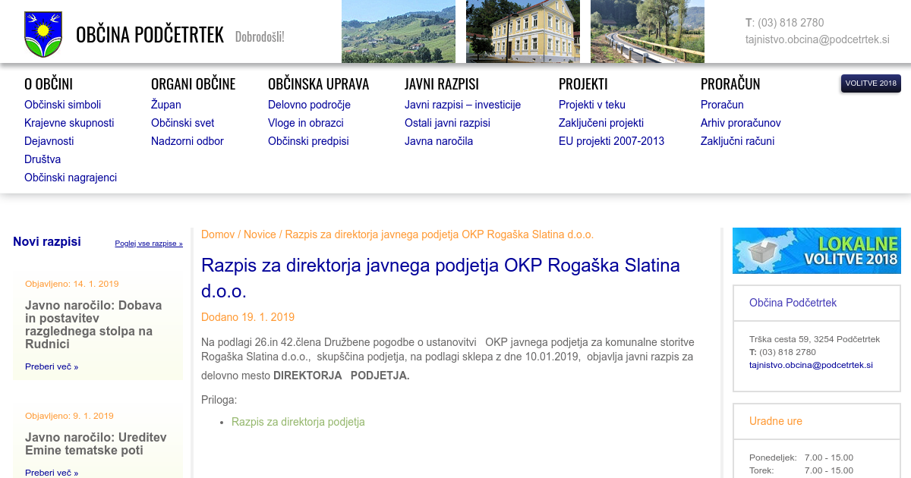
Task: Go to Javna naročila page
Action: [x=438, y=141]
